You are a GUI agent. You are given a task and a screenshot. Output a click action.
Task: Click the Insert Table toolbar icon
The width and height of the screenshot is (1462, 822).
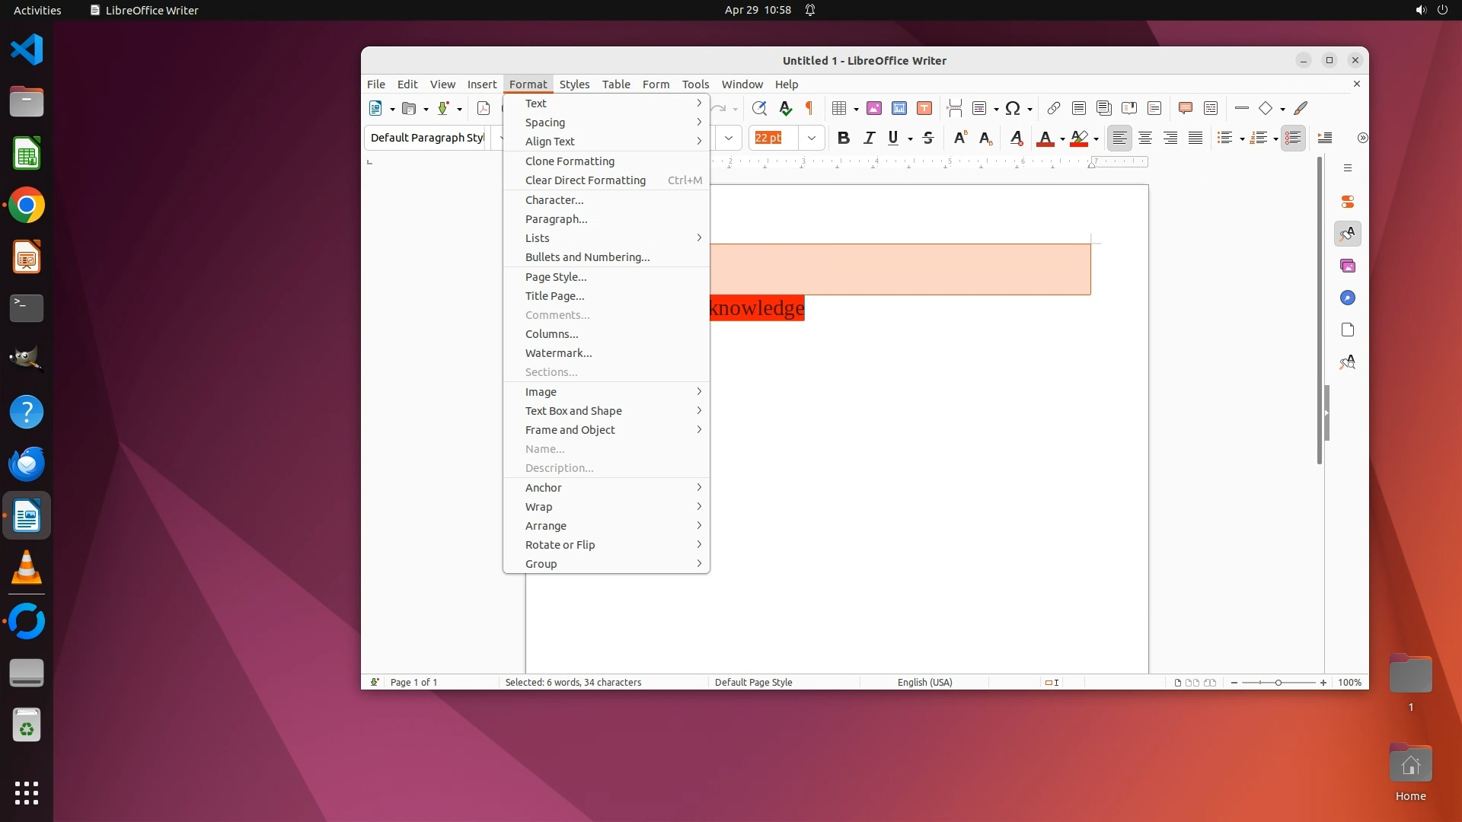[x=838, y=108]
